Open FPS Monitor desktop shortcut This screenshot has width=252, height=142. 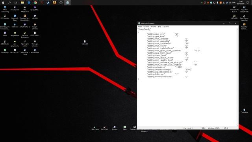click(x=5, y=17)
